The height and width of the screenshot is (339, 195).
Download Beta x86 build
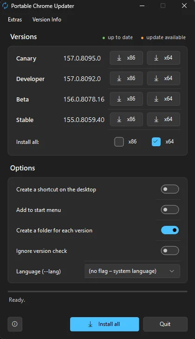point(126,99)
